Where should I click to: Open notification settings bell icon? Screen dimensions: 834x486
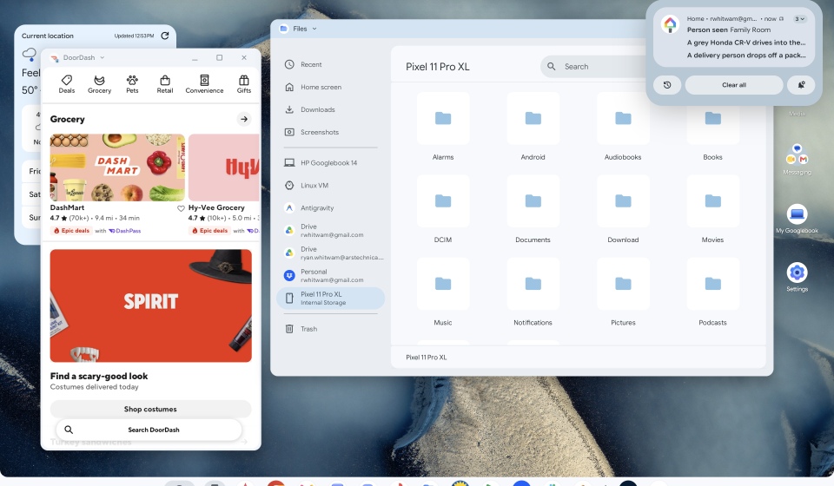[x=801, y=85]
